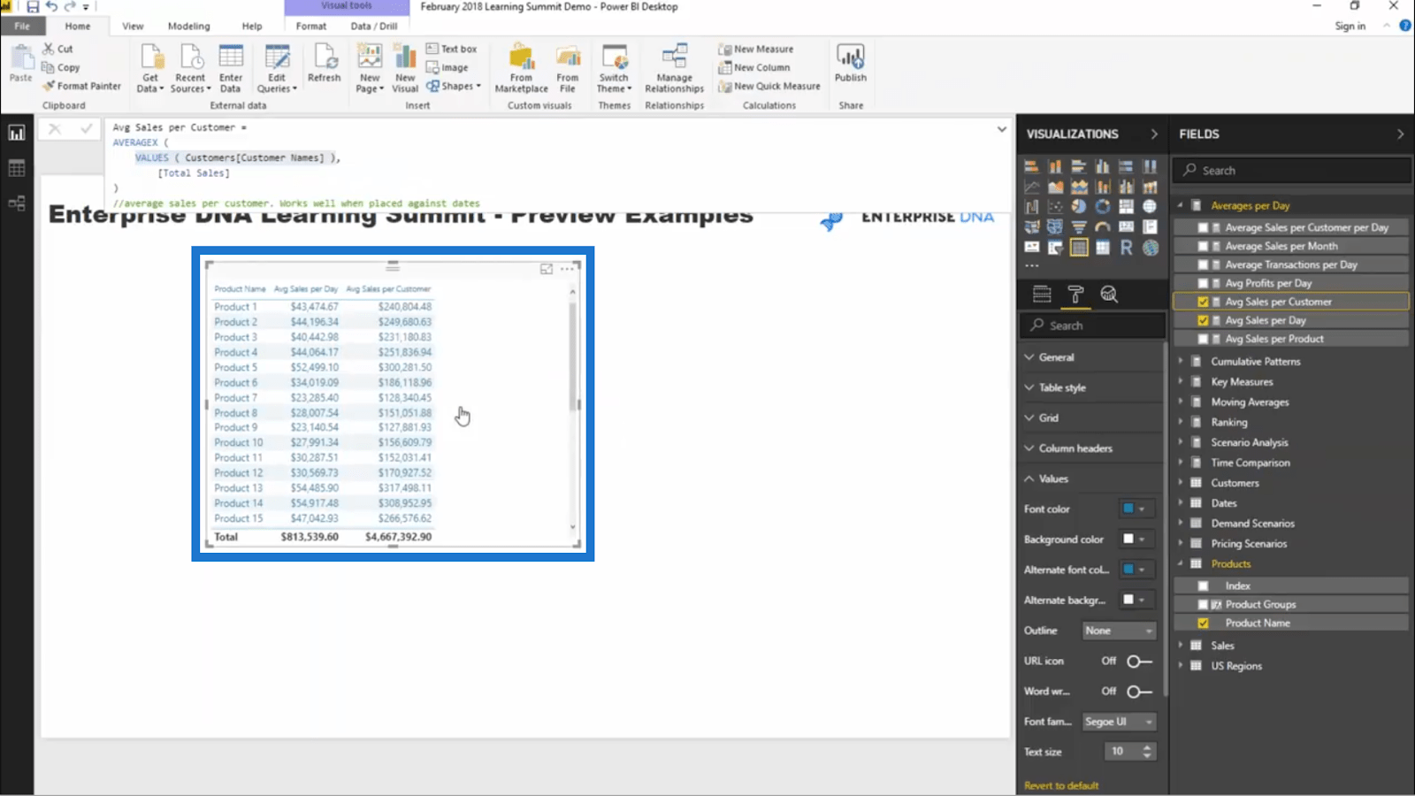
Task: Toggle focus mode on the table visual
Action: click(x=547, y=269)
